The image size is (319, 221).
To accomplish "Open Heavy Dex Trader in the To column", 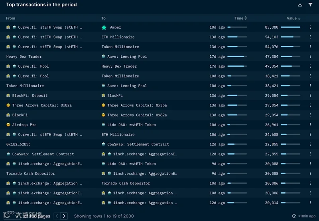I will click(119, 66).
